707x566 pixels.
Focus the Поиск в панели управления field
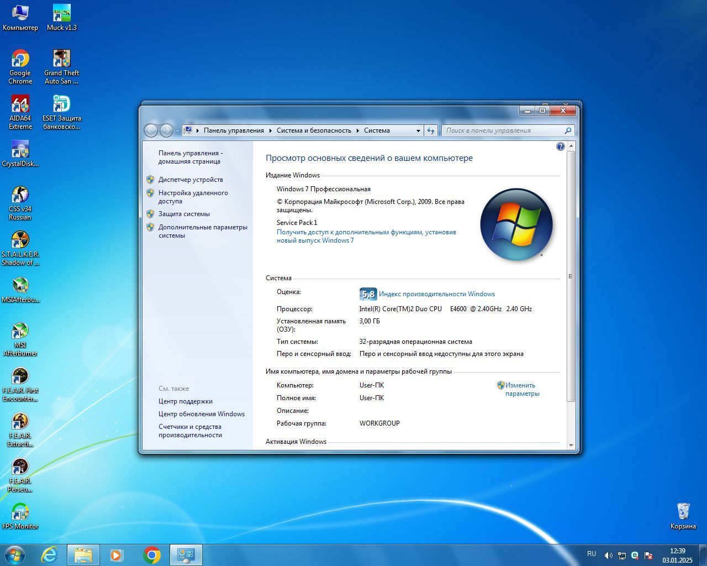pyautogui.click(x=503, y=130)
